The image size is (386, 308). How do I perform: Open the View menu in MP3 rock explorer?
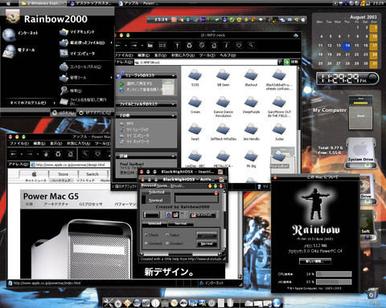pos(160,55)
